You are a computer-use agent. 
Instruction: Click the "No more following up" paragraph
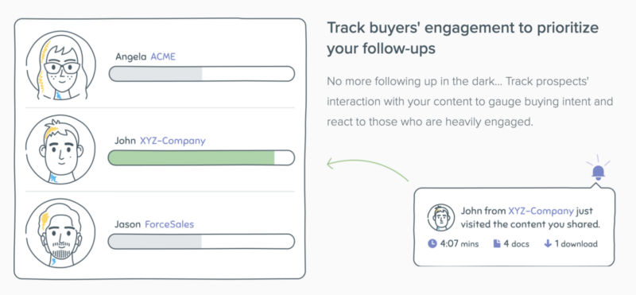[x=470, y=102]
